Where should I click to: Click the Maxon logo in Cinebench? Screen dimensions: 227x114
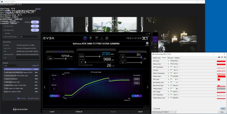20,109
